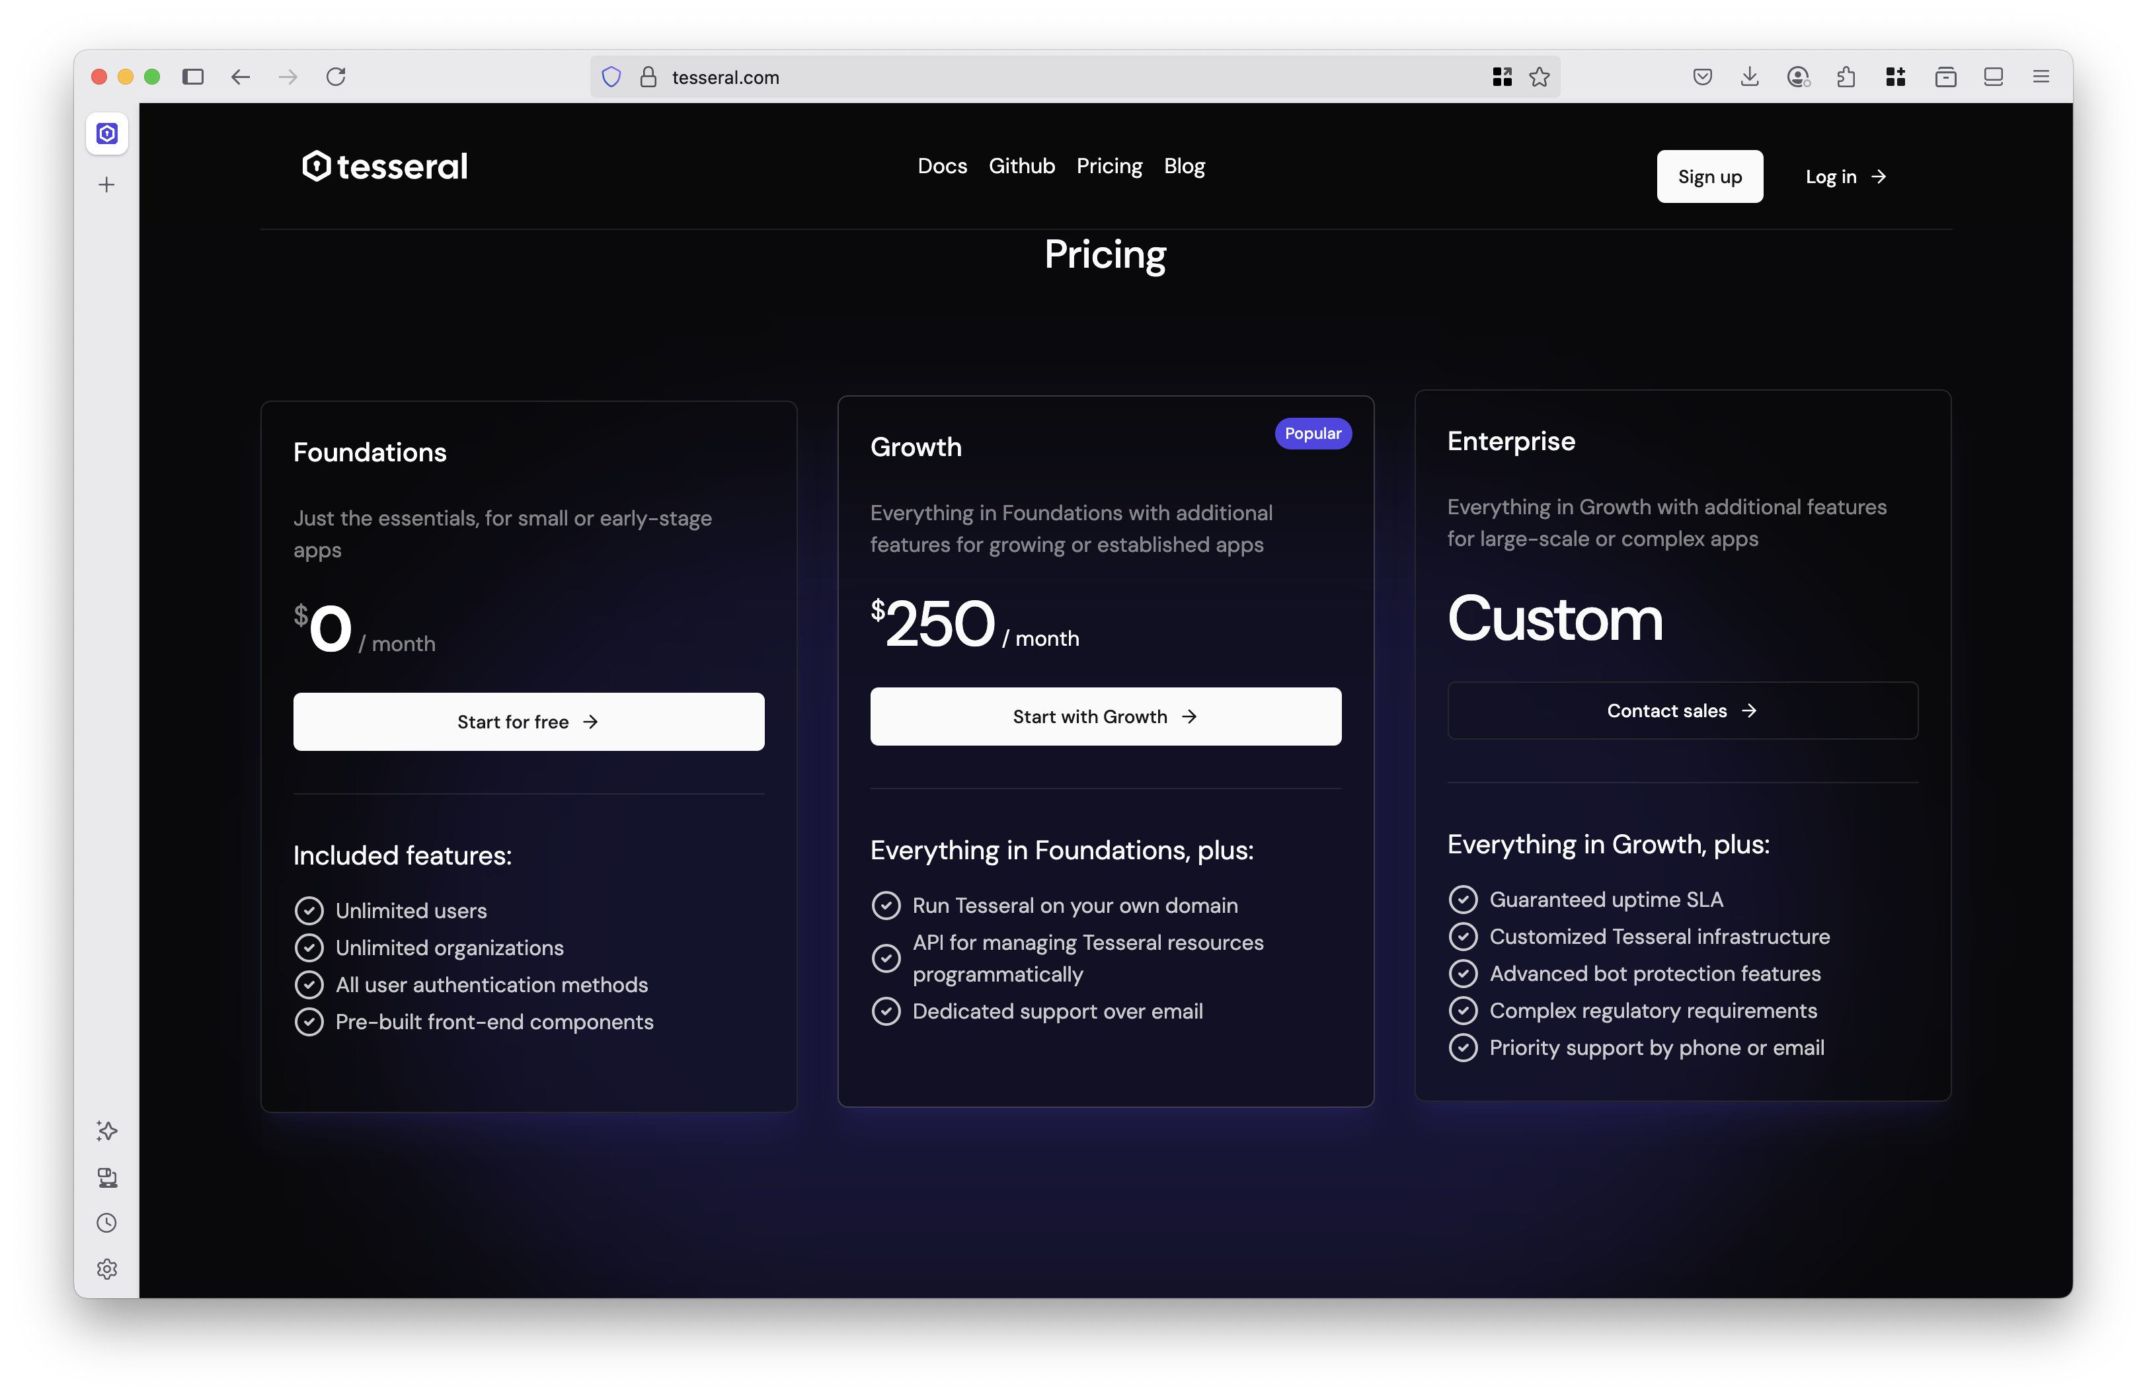The image size is (2147, 1396).
Task: Open synced tabs in sidebar
Action: 106,1177
